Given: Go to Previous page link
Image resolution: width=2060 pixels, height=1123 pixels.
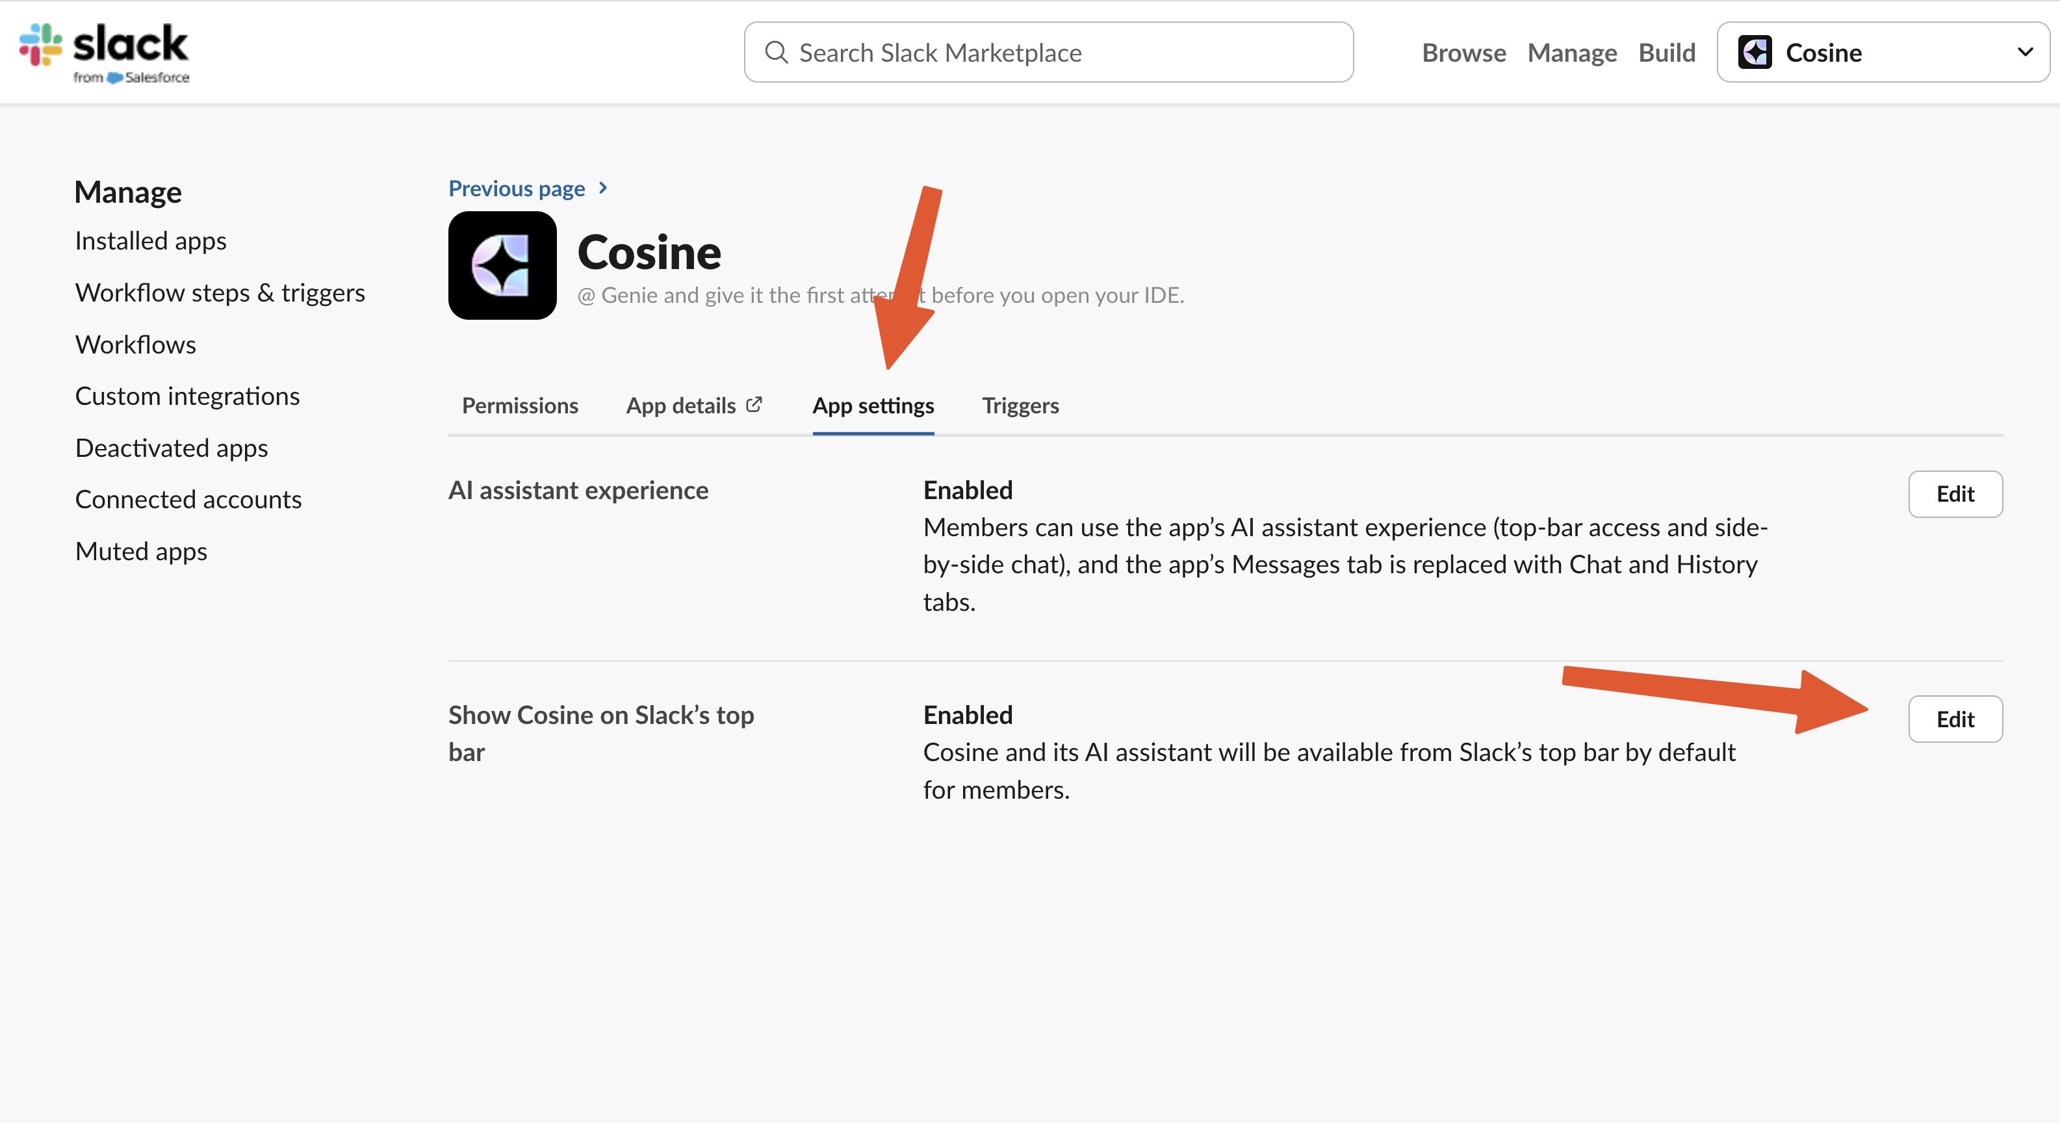Looking at the screenshot, I should pos(517,188).
